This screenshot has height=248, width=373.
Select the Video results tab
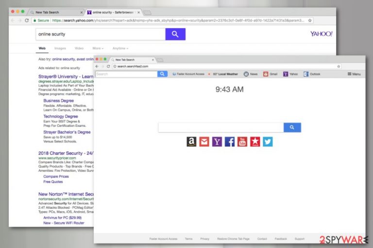[79, 48]
